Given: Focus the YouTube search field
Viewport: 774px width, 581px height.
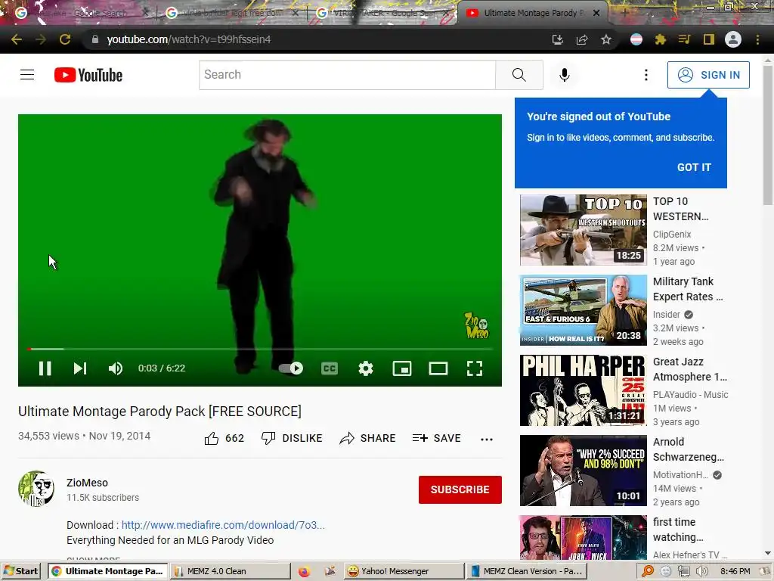Looking at the screenshot, I should [x=348, y=75].
